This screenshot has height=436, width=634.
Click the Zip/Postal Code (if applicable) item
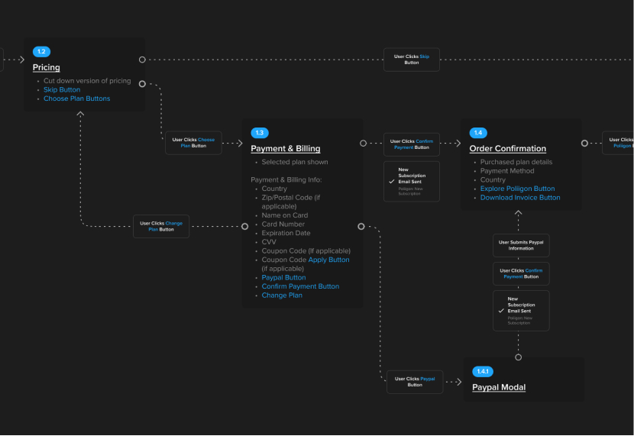[291, 202]
